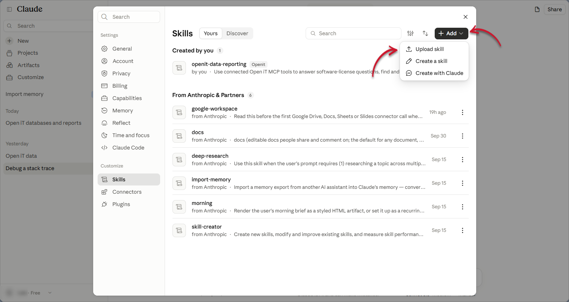Screen dimensions: 569x302
Task: Open more options for morning skill
Action: [x=462, y=207]
